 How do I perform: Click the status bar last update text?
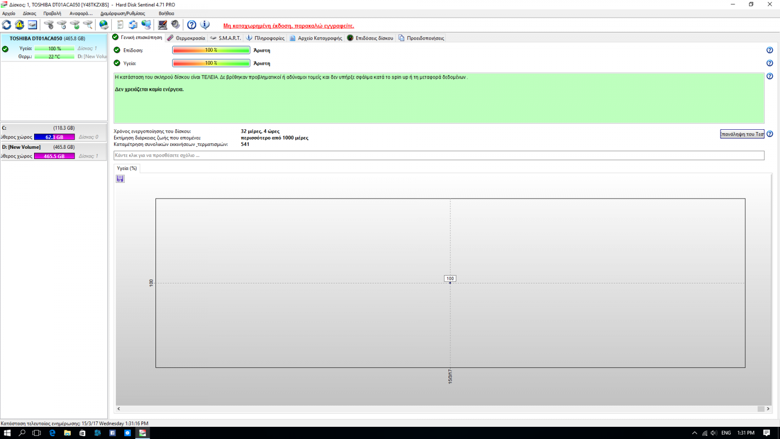pyautogui.click(x=75, y=423)
